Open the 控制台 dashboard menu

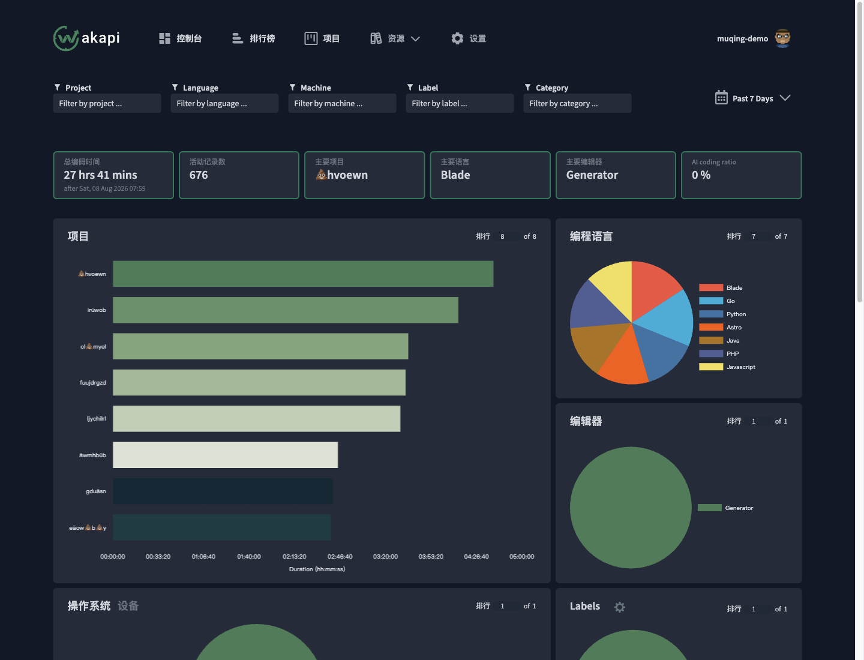point(181,38)
